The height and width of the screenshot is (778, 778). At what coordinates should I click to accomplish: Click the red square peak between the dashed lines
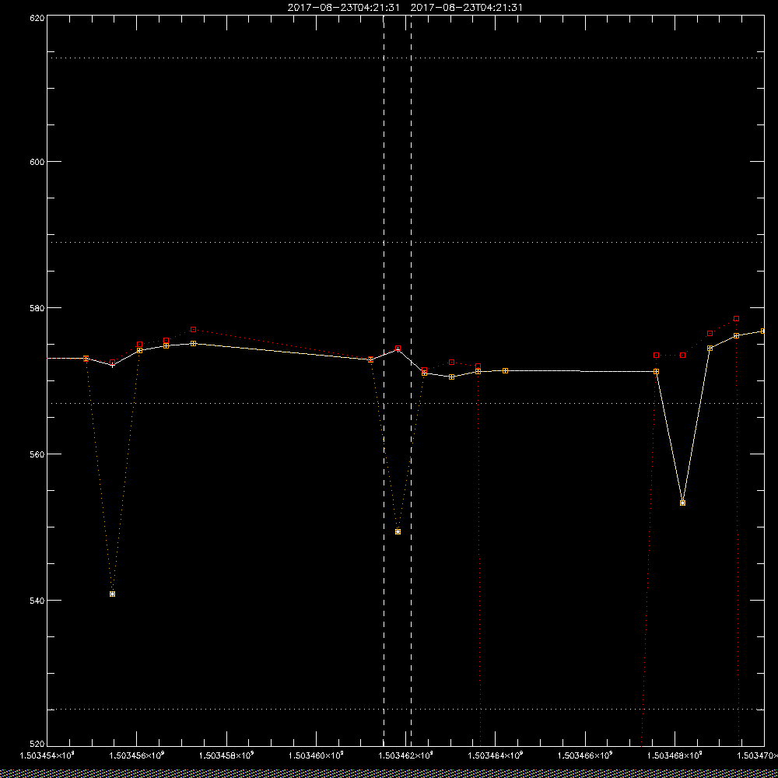point(398,349)
